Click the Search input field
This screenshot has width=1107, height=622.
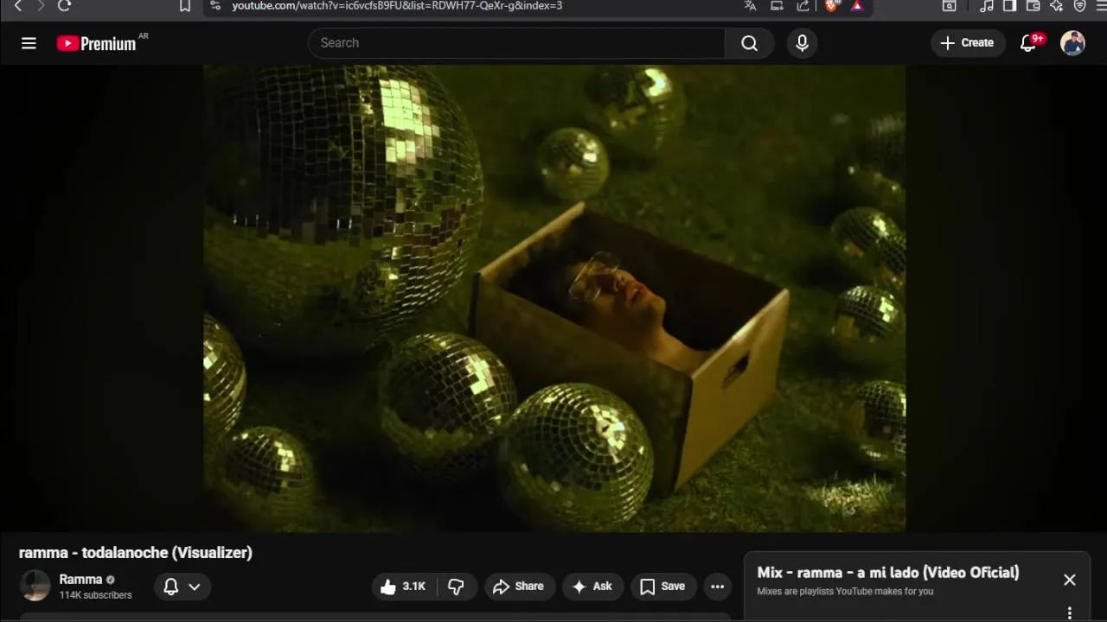point(516,43)
